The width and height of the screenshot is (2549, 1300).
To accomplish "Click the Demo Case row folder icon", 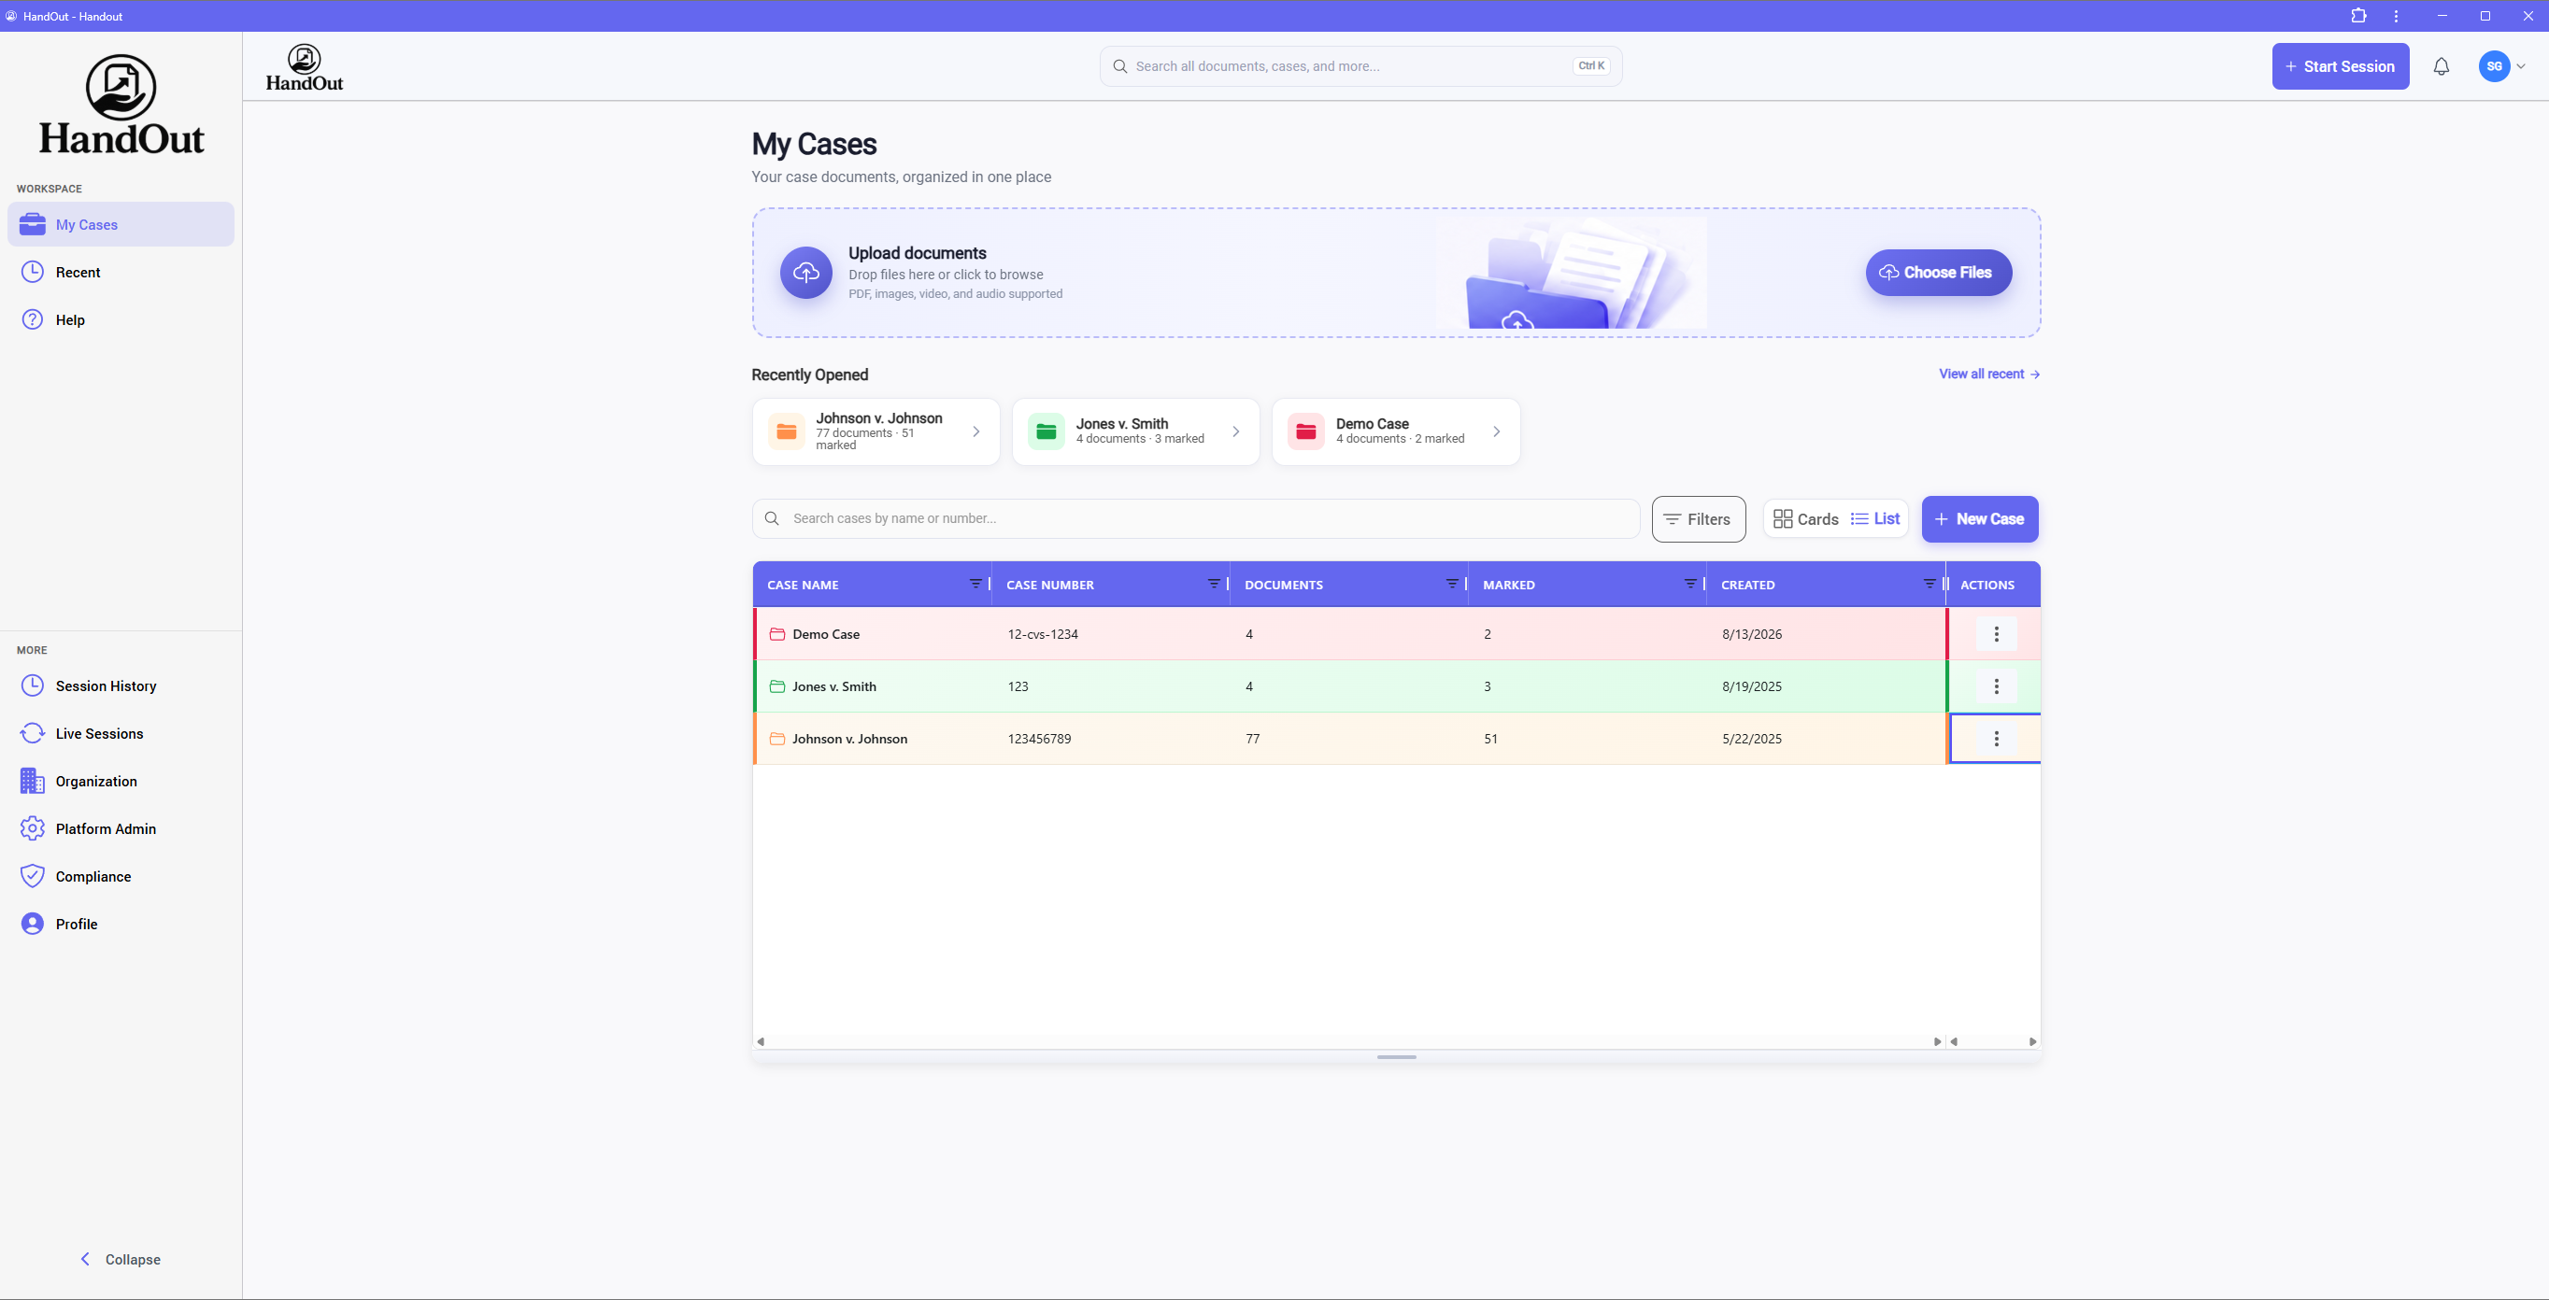I will [777, 634].
